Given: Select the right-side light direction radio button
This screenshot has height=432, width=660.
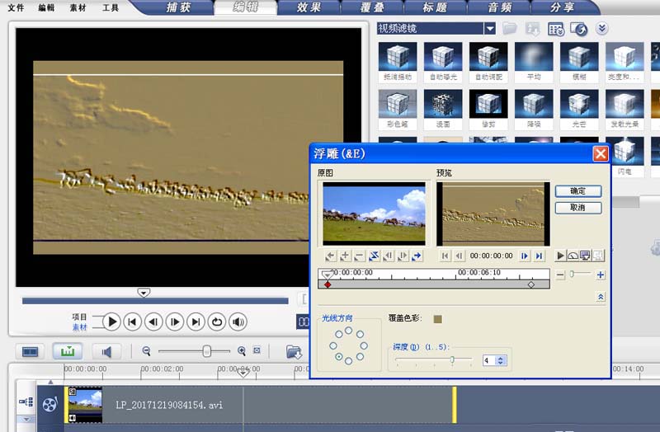Looking at the screenshot, I should tap(364, 345).
